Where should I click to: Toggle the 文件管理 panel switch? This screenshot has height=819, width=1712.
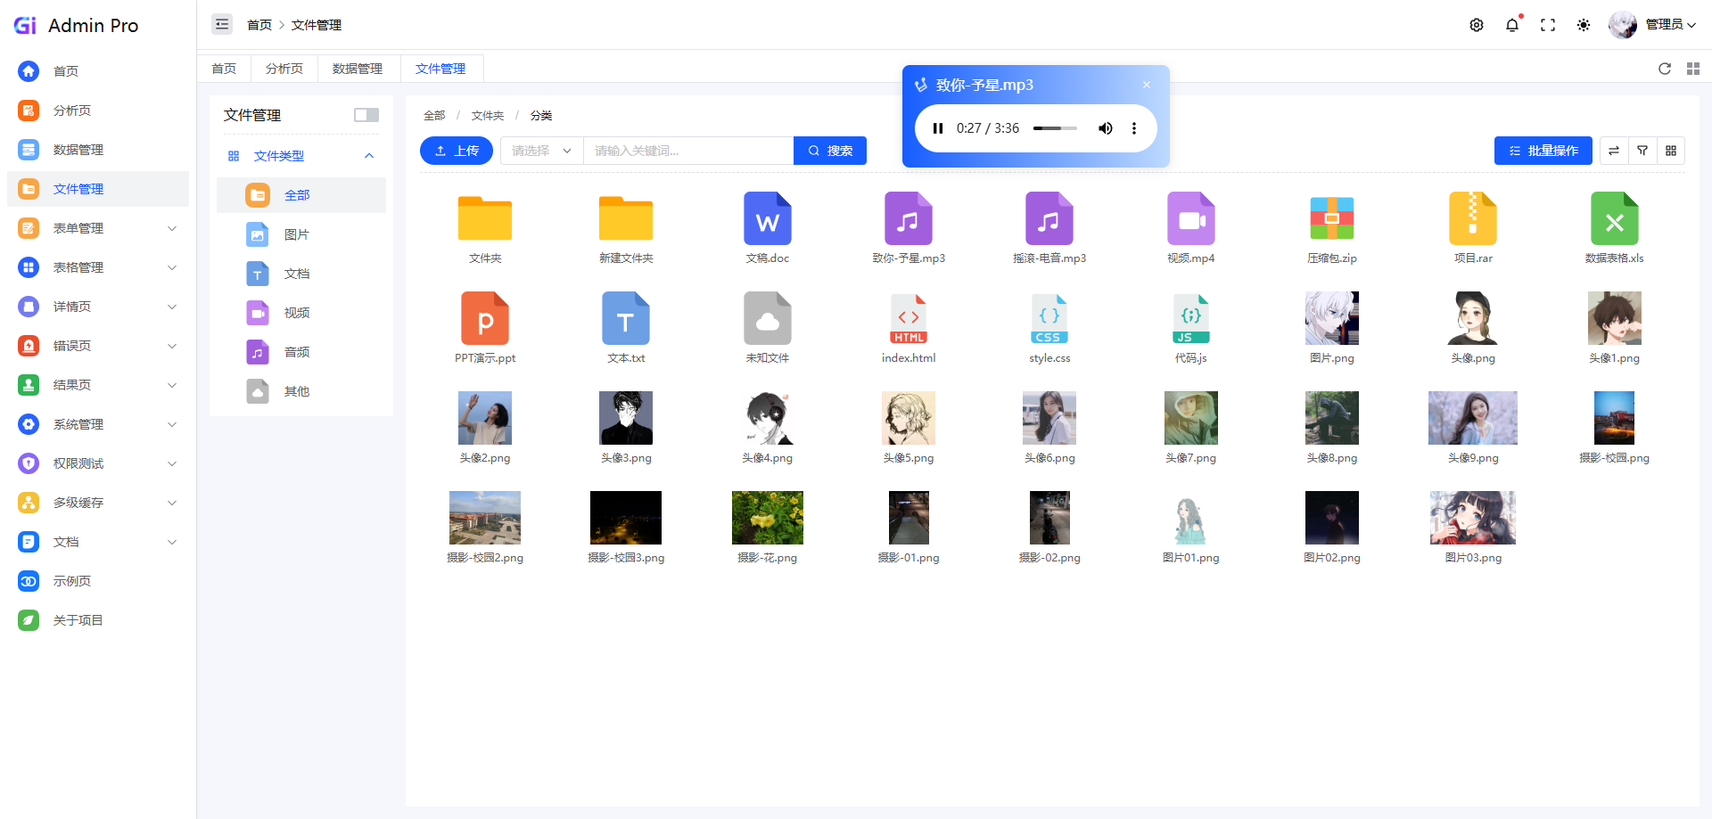366,115
